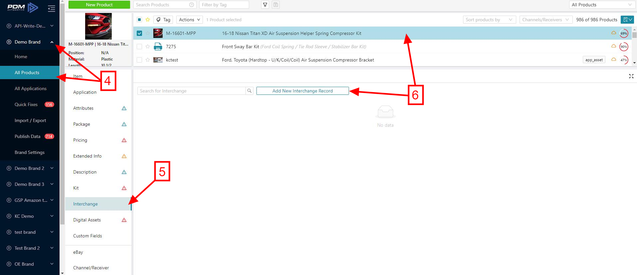Viewport: 637px width, 275px height.
Task: Click the Package warning triangle
Action: [124, 124]
